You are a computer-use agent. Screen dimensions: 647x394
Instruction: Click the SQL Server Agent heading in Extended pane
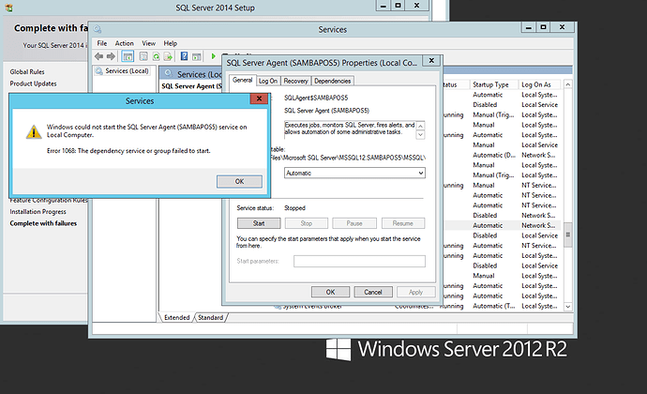point(191,86)
